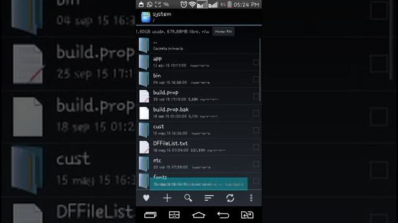Screen dimensions: 398x223
Task: Check the app folder checkbox
Action: (x=256, y=62)
